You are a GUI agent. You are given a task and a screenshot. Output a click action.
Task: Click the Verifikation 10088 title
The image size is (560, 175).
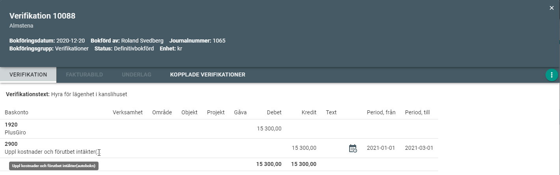[x=42, y=16]
